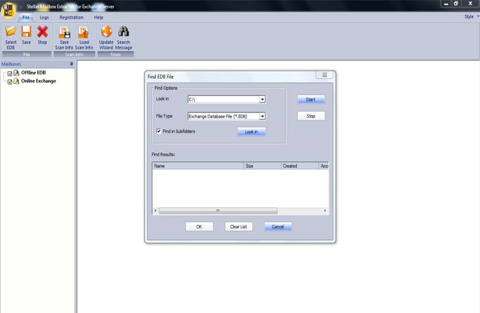Uncheck Find in Subfolders checkbox
This screenshot has width=480, height=313.
click(x=159, y=131)
